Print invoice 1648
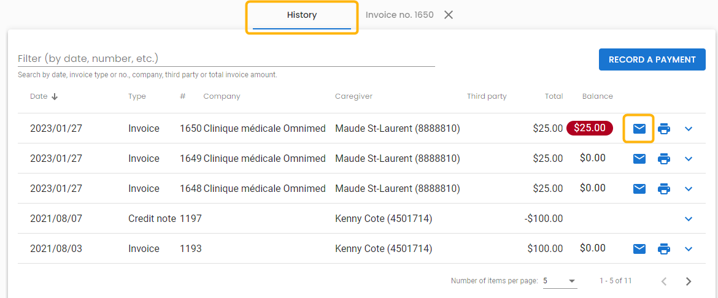Viewport: 718px width, 298px height. coord(664,189)
